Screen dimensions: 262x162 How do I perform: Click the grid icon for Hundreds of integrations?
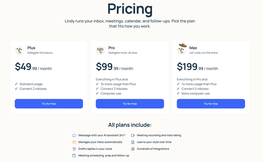click(x=133, y=149)
